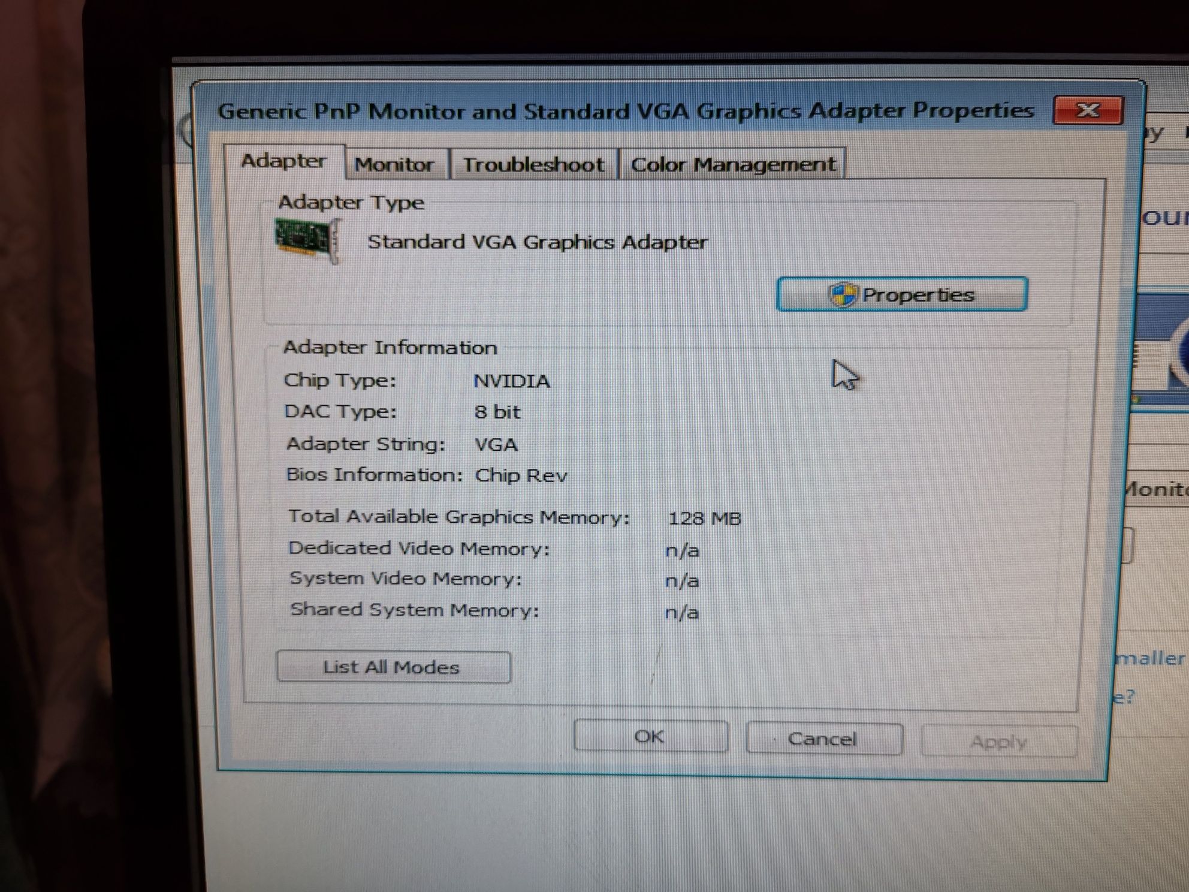Click the dialog title bar text
The image size is (1189, 892).
(626, 111)
